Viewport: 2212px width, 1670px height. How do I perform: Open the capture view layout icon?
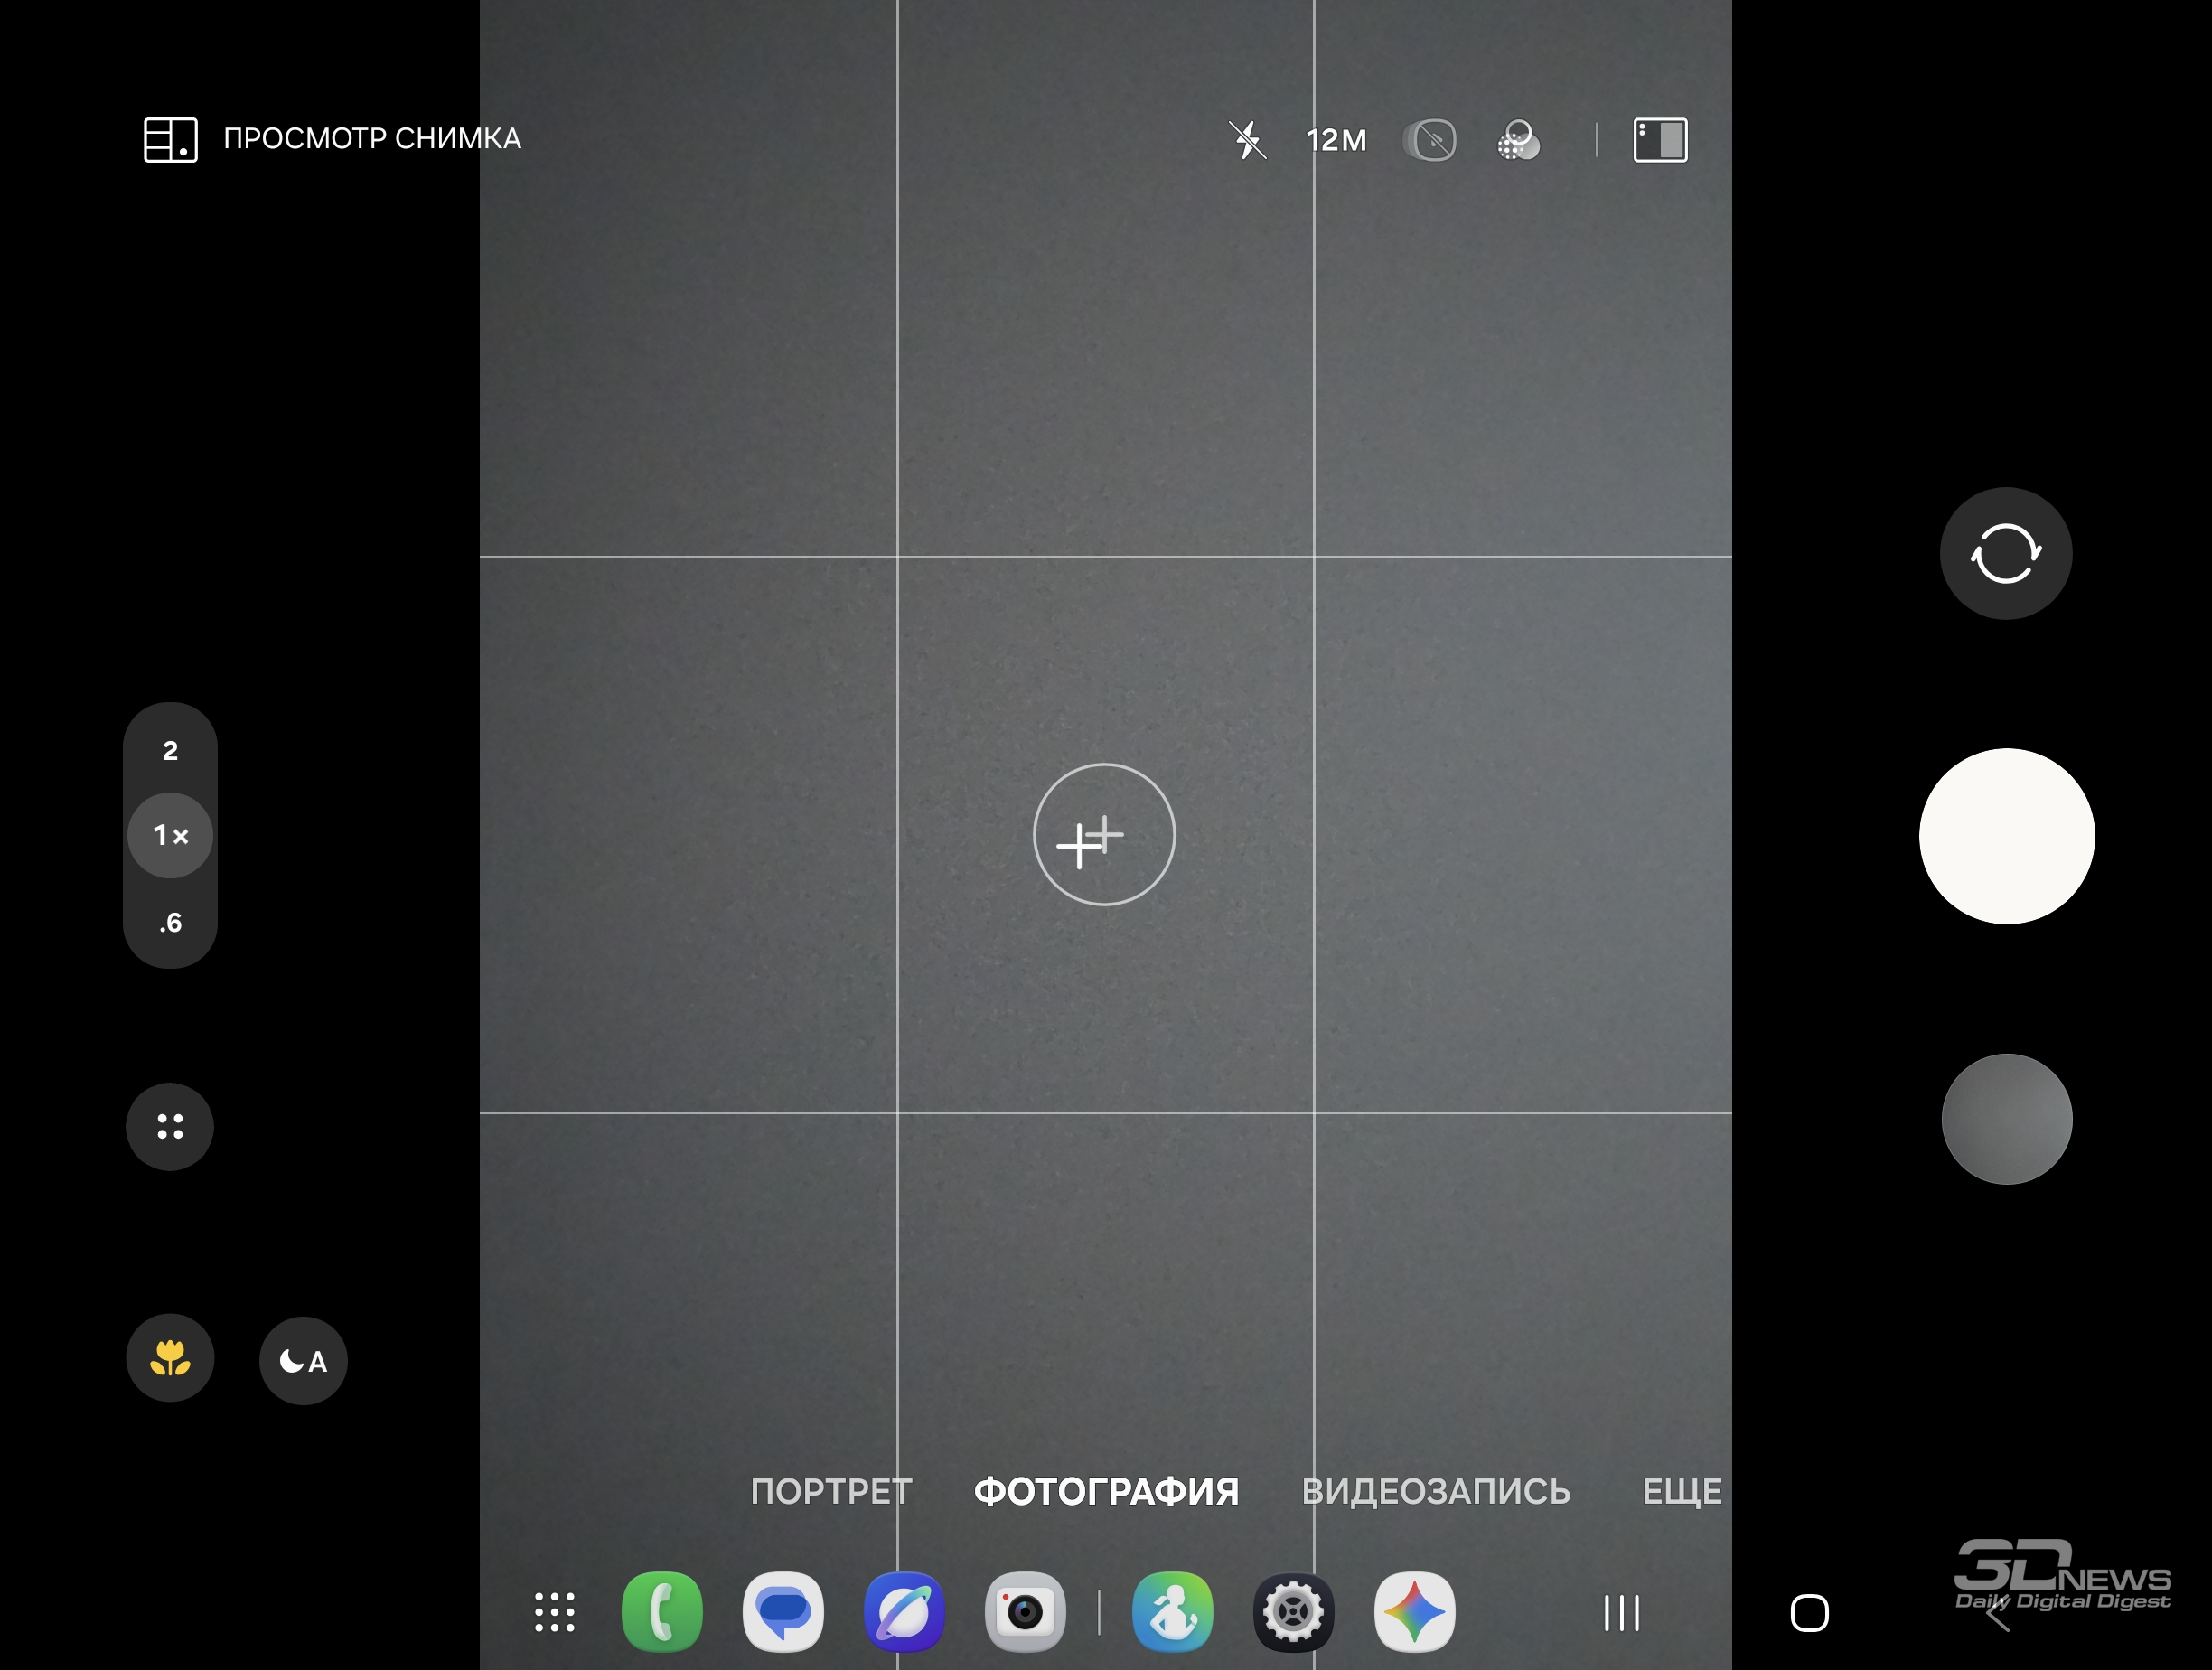click(x=170, y=139)
